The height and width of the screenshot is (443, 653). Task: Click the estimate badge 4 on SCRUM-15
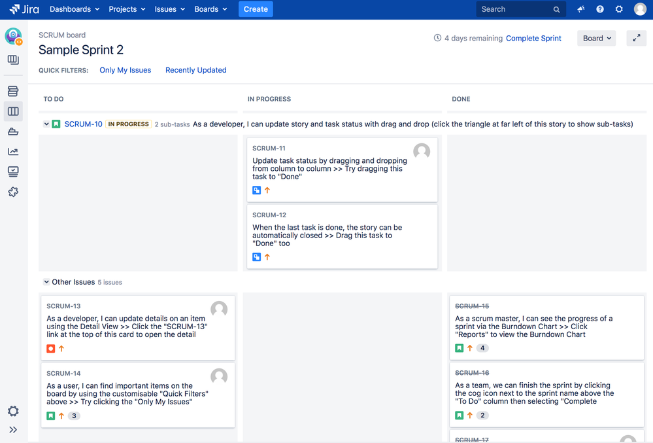pyautogui.click(x=482, y=348)
